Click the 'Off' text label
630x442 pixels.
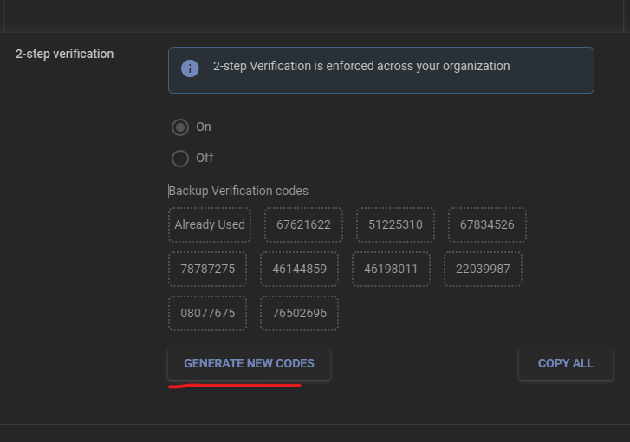205,158
